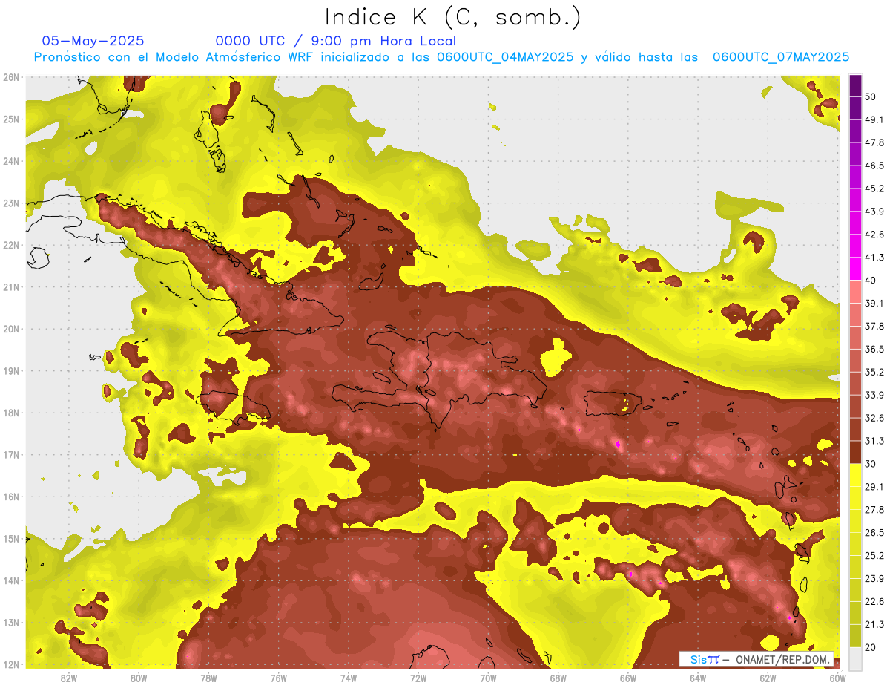The image size is (890, 688).
Task: Click the 15N latitude label
Action: [x=11, y=538]
